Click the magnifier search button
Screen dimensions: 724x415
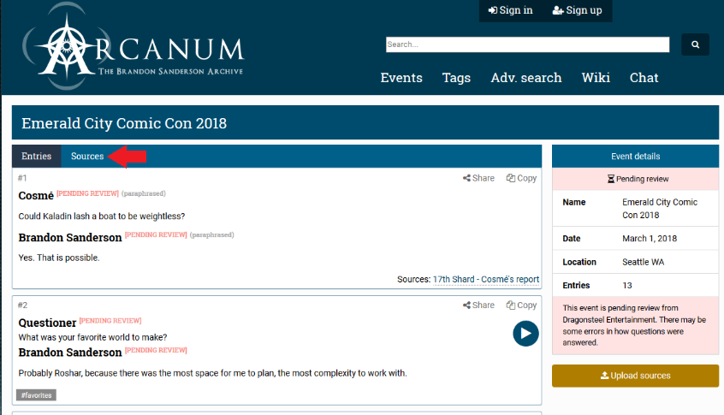click(x=695, y=44)
